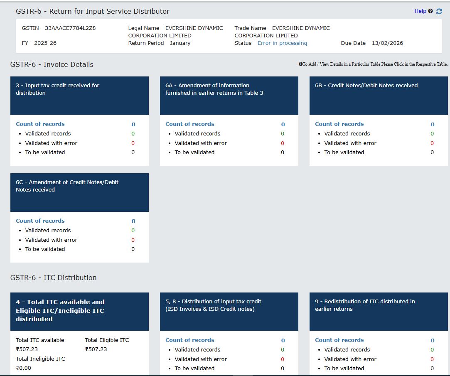Click 'Validated with error' in table 5, 8 card
Viewport: 450px width, 376px height.
(201, 359)
